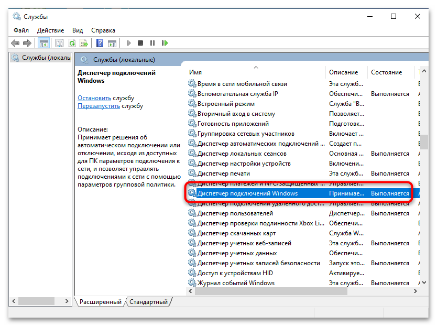
Task: Click the Back navigation arrow in the toolbar
Action: point(15,43)
